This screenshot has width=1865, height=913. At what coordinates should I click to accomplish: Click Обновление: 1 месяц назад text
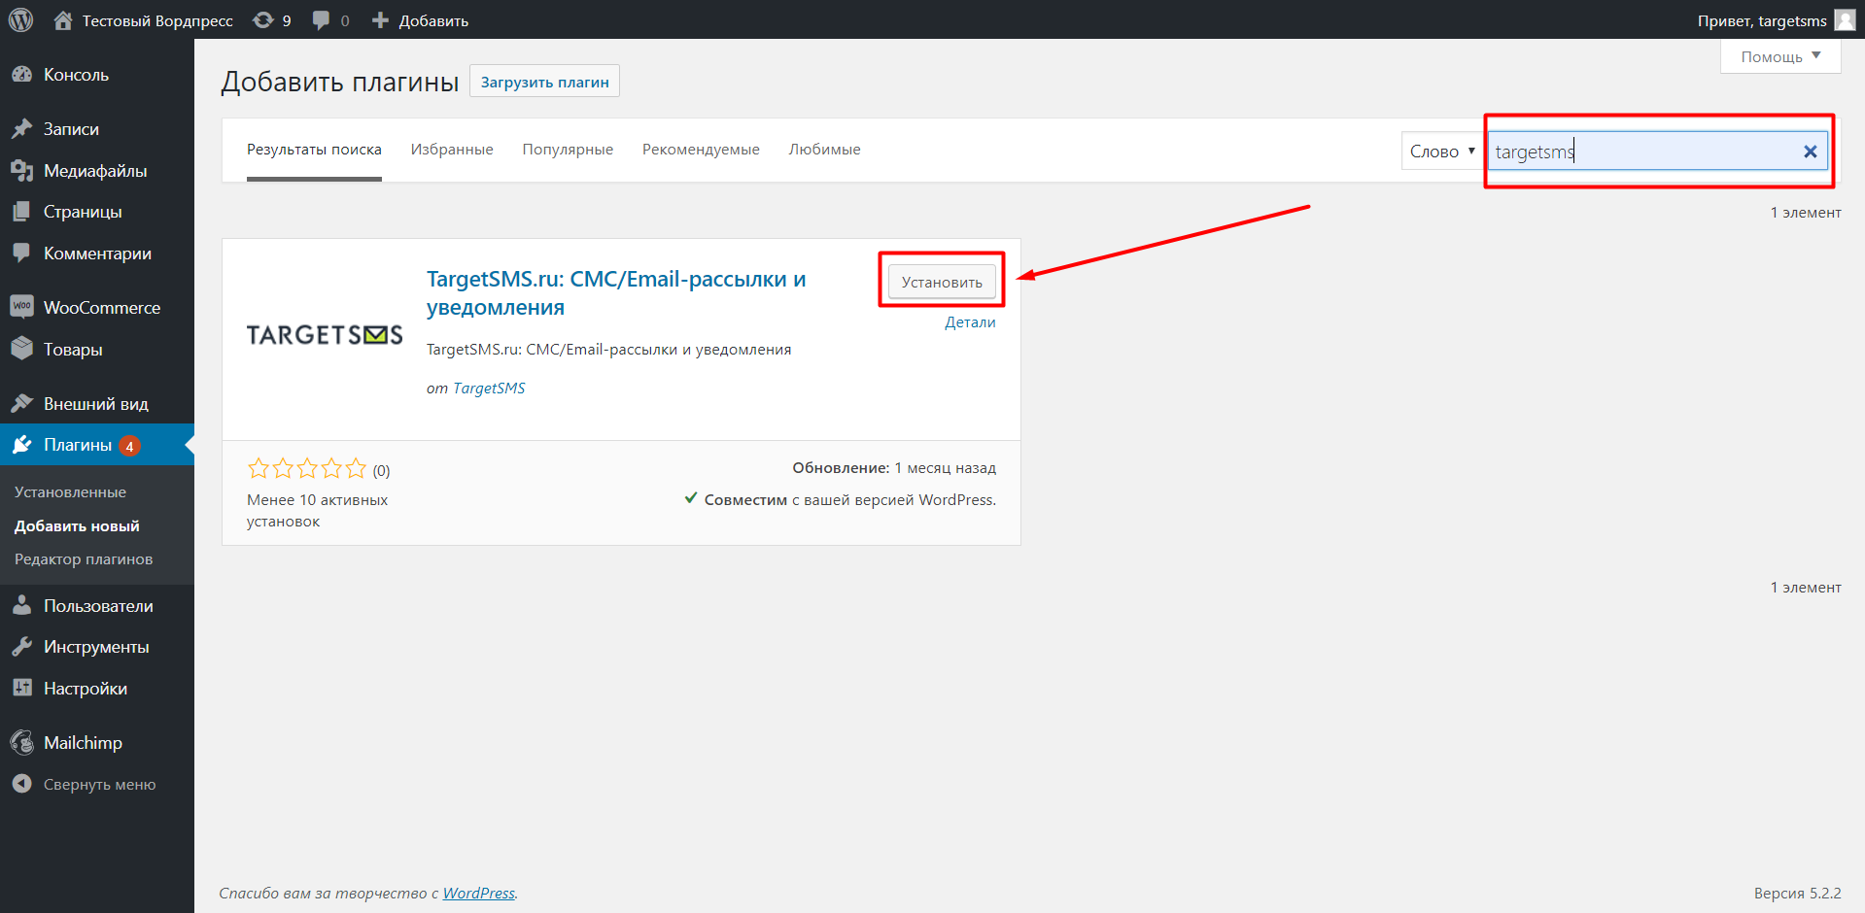[x=894, y=468]
